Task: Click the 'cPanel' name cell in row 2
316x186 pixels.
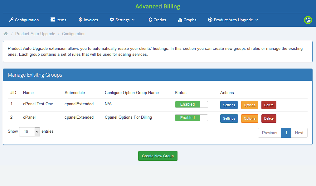Action: 29,117
